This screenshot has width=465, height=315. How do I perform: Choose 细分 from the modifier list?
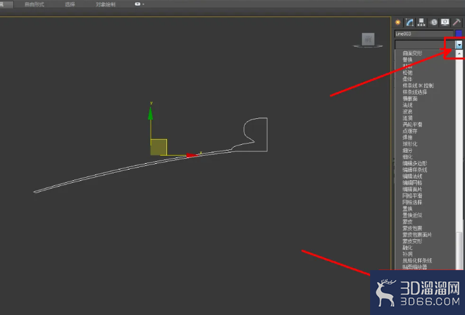(407, 151)
